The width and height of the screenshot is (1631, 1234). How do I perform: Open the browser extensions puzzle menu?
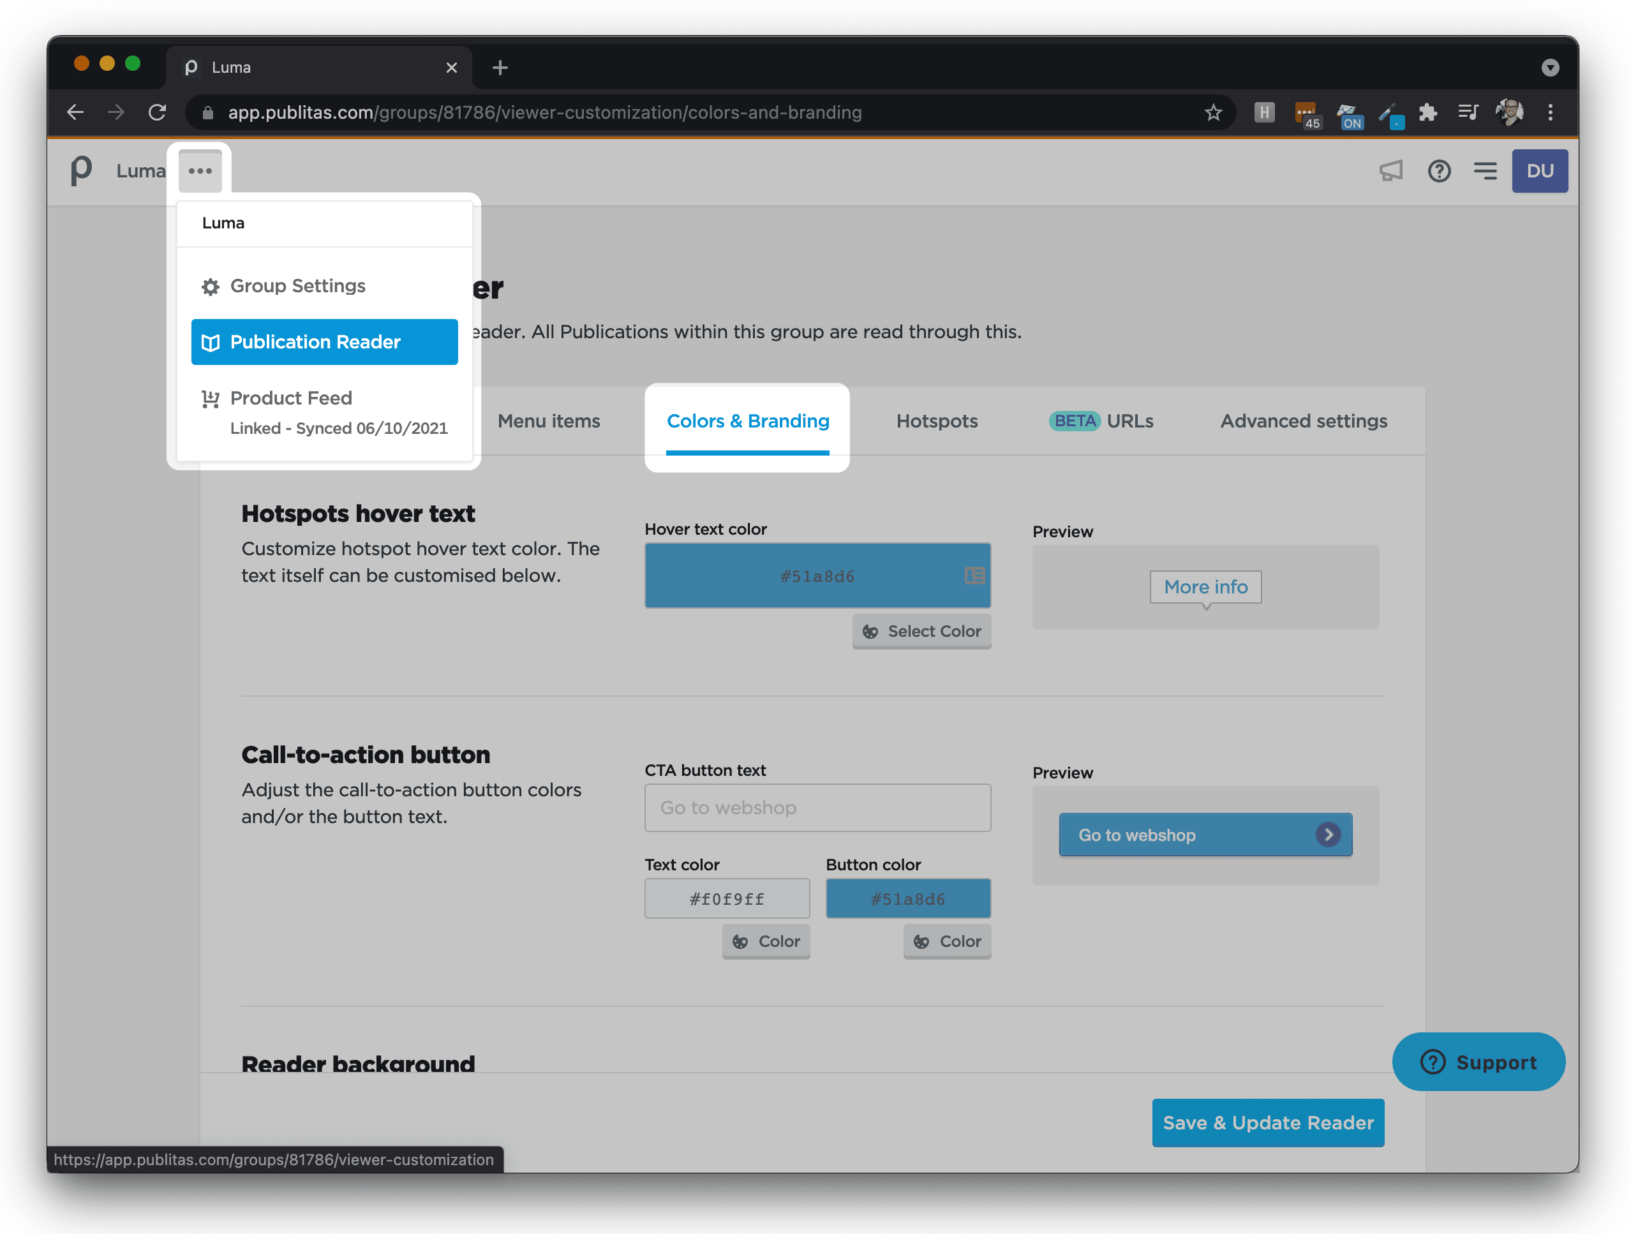[x=1429, y=112]
